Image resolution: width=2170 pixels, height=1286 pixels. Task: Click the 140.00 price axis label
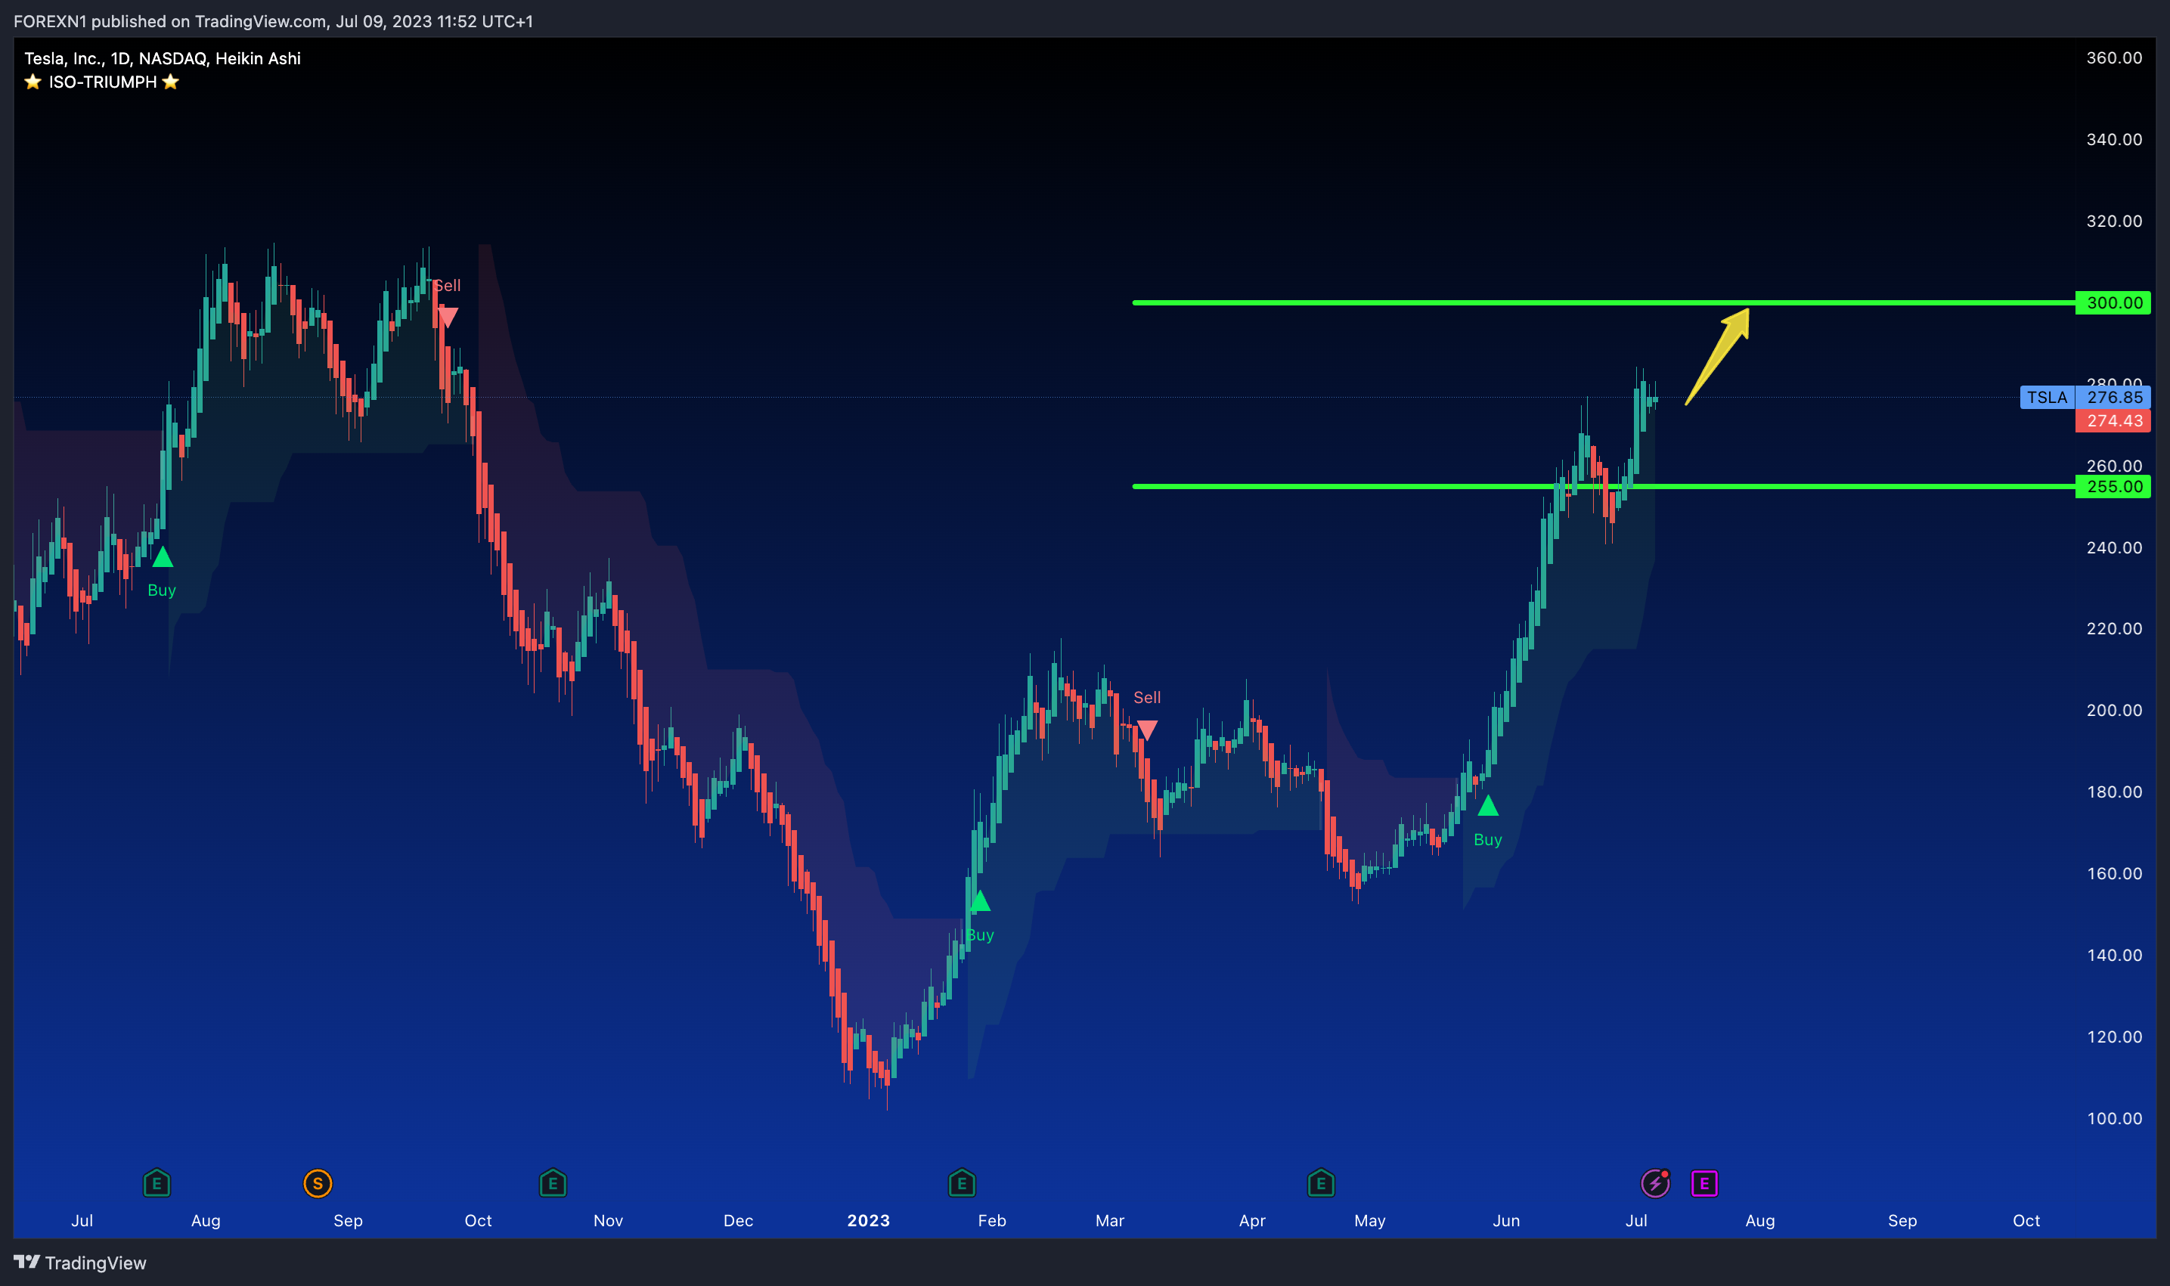pos(2113,955)
